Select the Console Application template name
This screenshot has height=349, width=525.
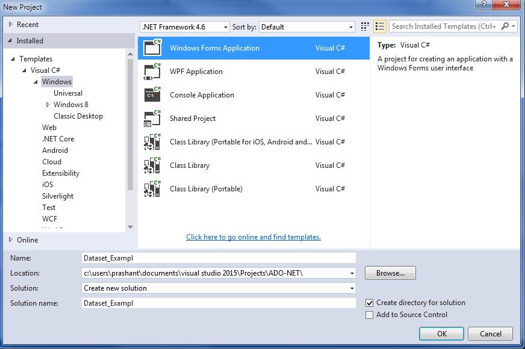click(202, 94)
